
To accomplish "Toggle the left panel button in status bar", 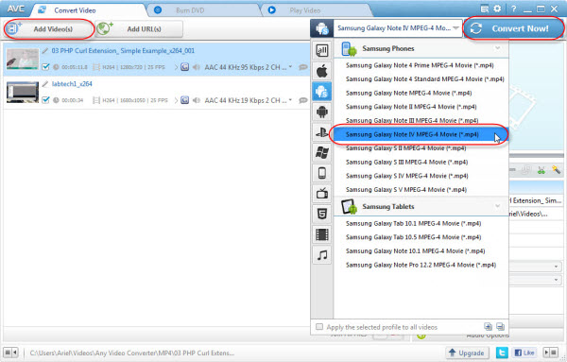I will click(10, 352).
